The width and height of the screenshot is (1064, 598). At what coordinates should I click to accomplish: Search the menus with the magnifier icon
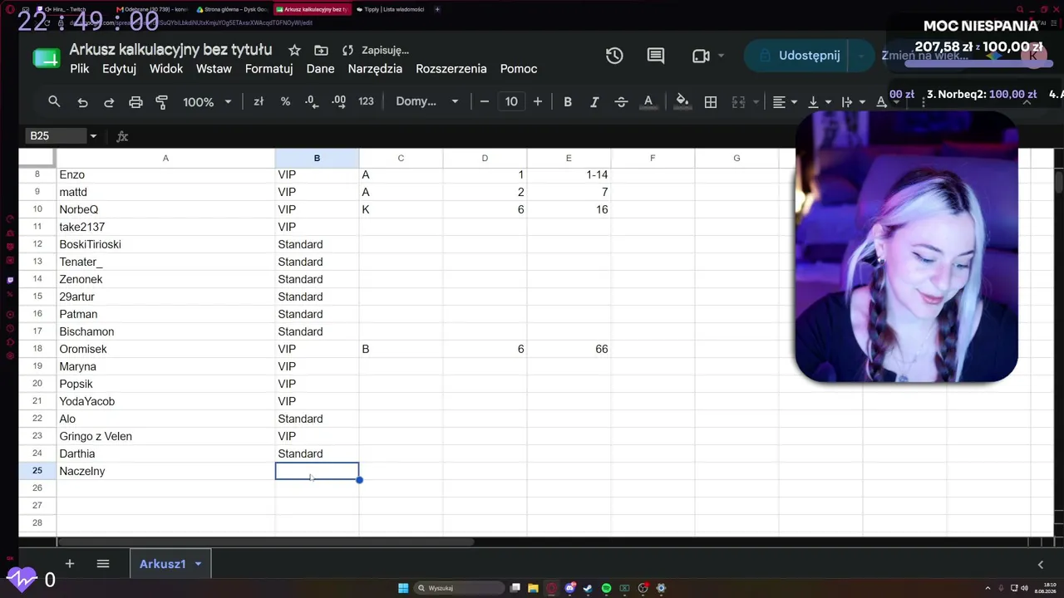coord(54,101)
